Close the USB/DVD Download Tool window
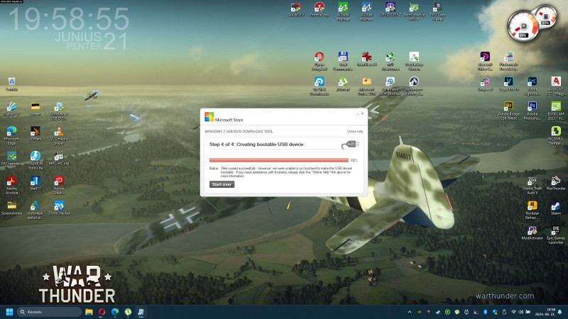Screen dimensions: 568x319 point(362,113)
